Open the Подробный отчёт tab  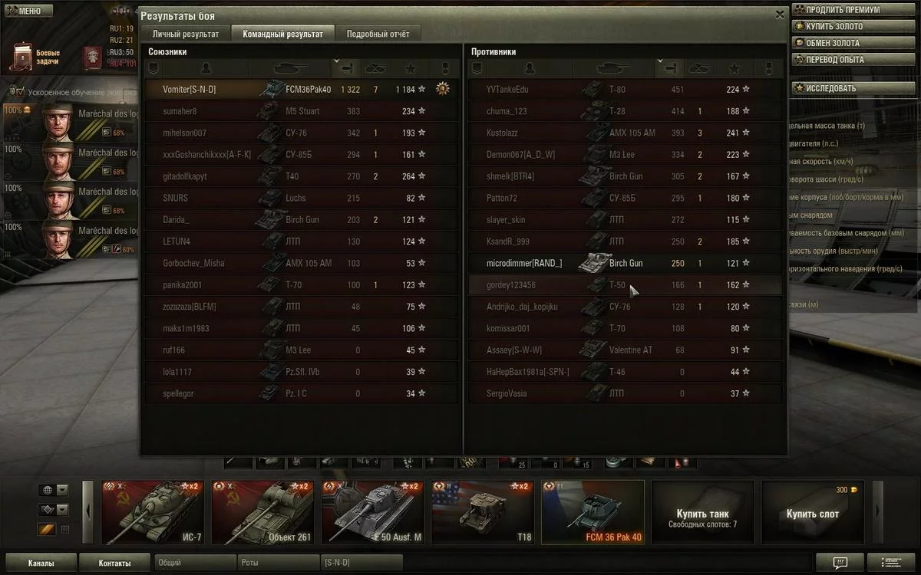378,34
